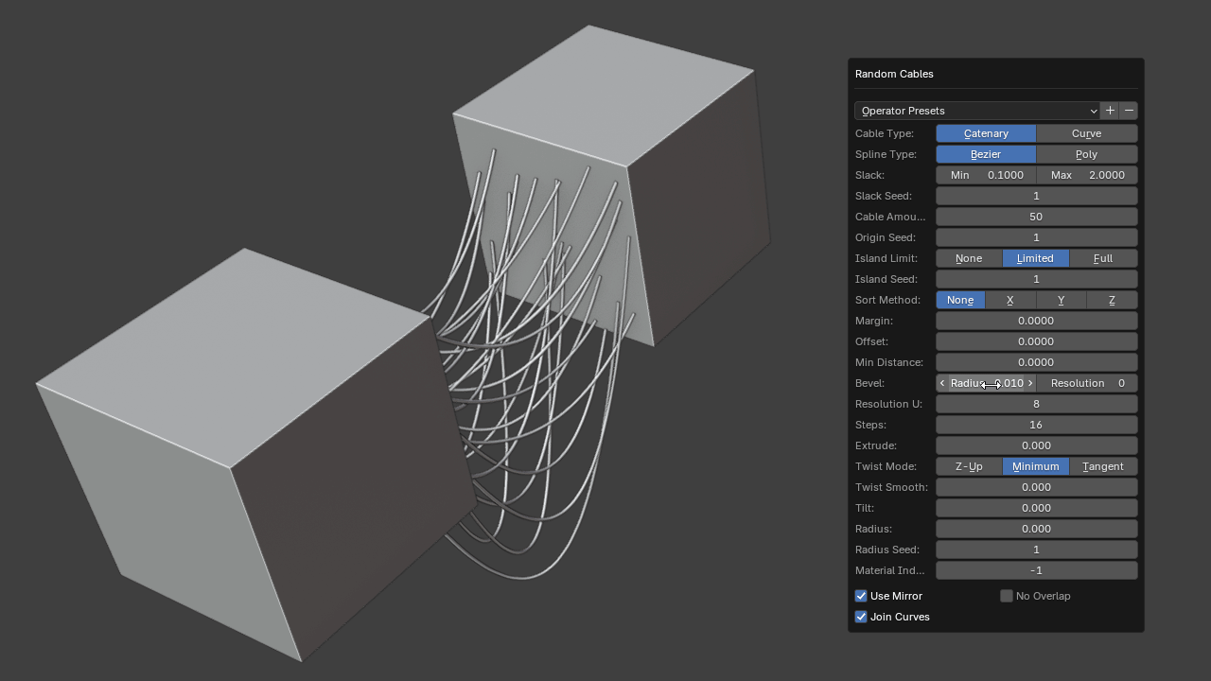Image resolution: width=1211 pixels, height=681 pixels.
Task: Toggle the Use Mirror checkbox
Action: coord(861,596)
